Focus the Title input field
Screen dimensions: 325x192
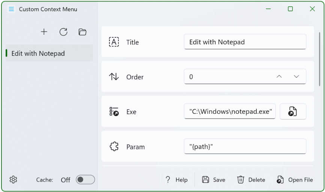[245, 42]
